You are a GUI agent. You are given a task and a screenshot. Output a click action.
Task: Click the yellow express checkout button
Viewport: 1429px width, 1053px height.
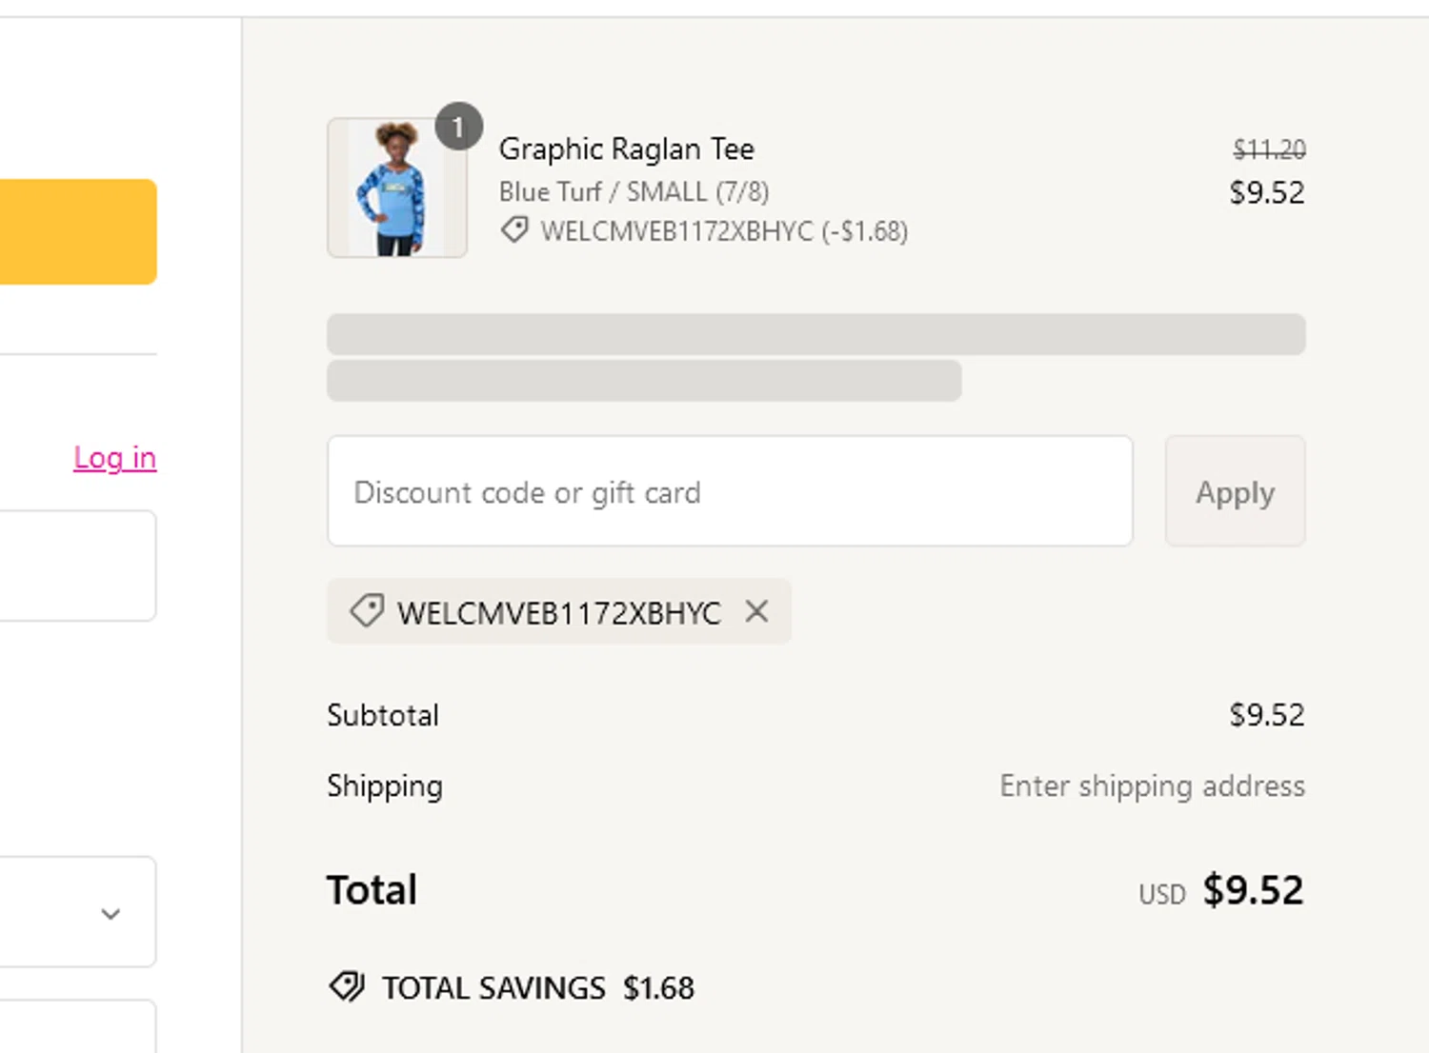click(76, 231)
